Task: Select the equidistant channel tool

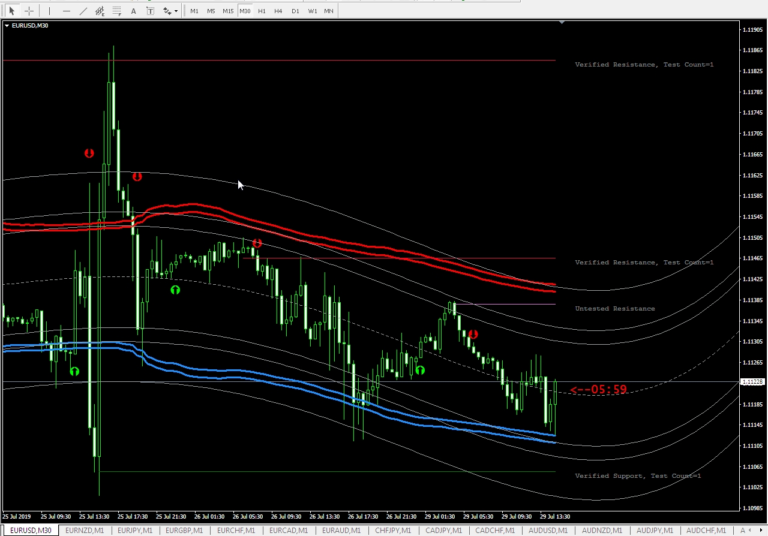Action: [x=100, y=11]
